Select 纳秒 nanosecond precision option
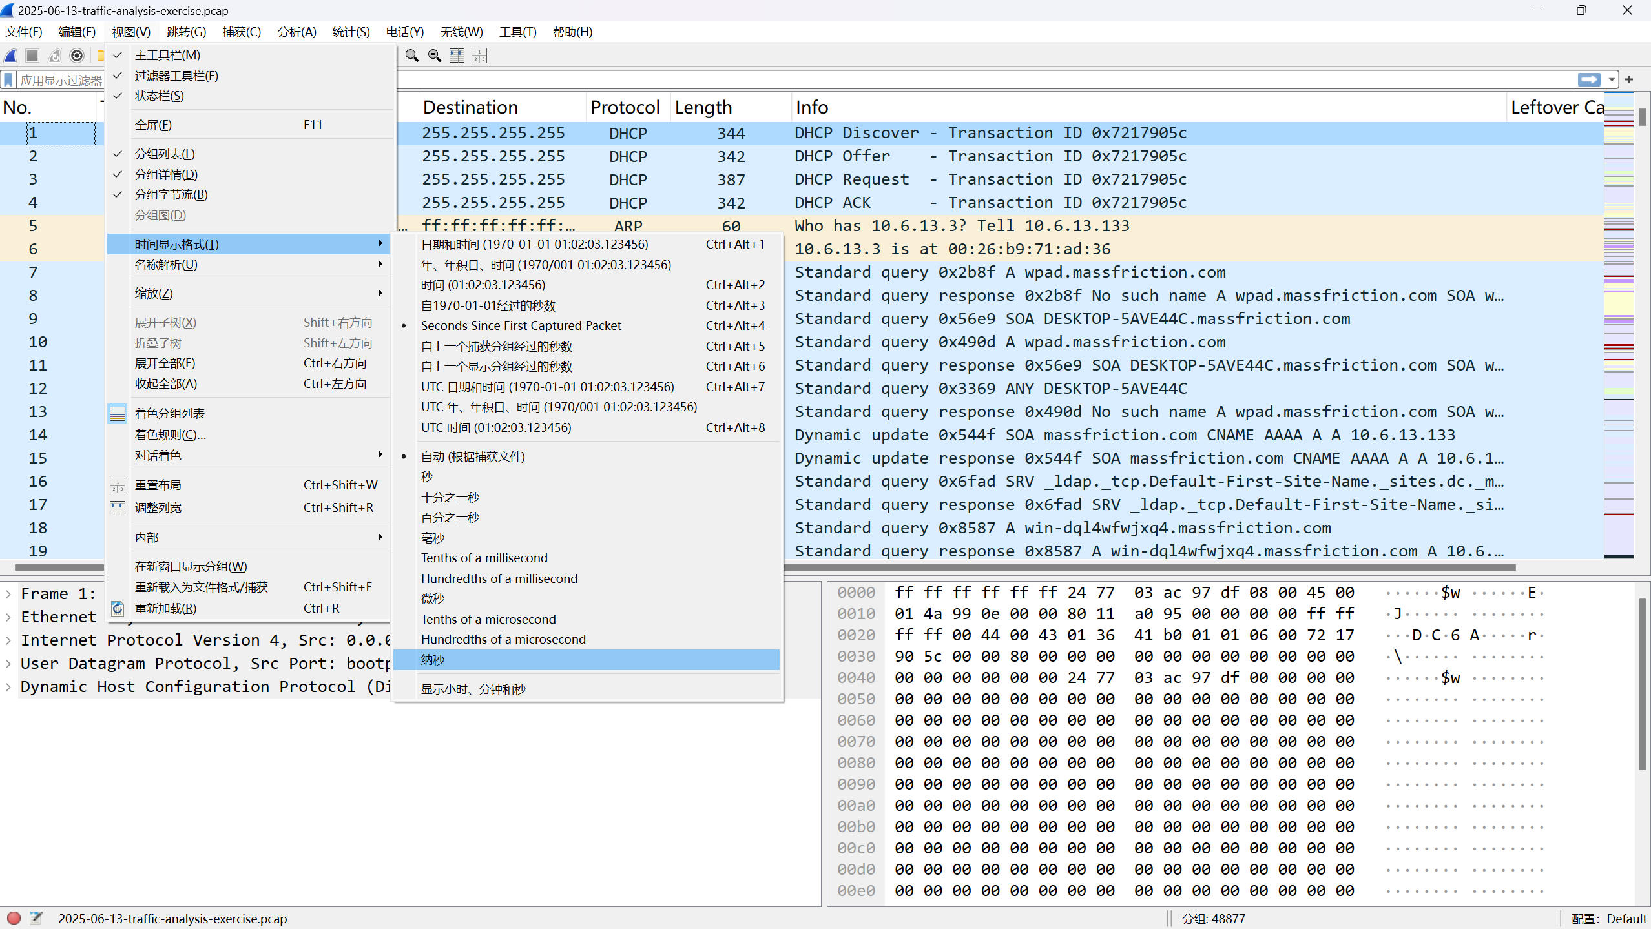This screenshot has width=1651, height=929. pos(433,660)
